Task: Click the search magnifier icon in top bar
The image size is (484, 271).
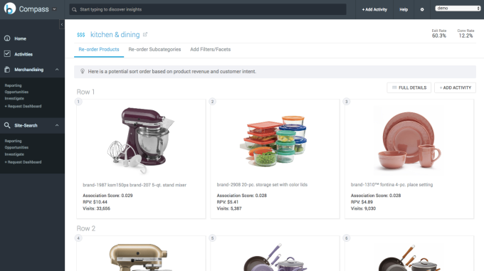Action: [75, 9]
